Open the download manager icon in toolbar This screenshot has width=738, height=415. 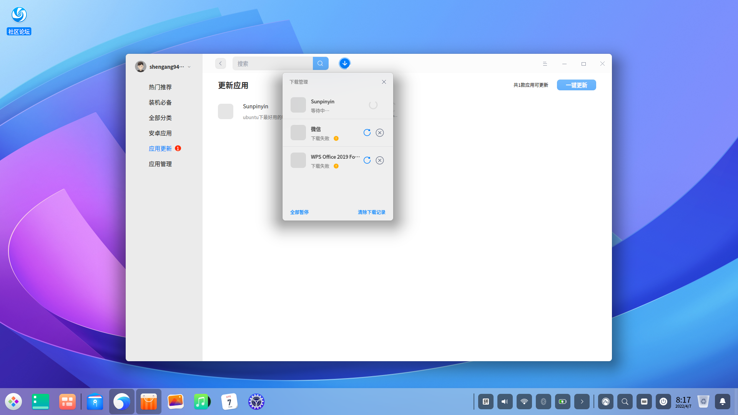pos(344,63)
